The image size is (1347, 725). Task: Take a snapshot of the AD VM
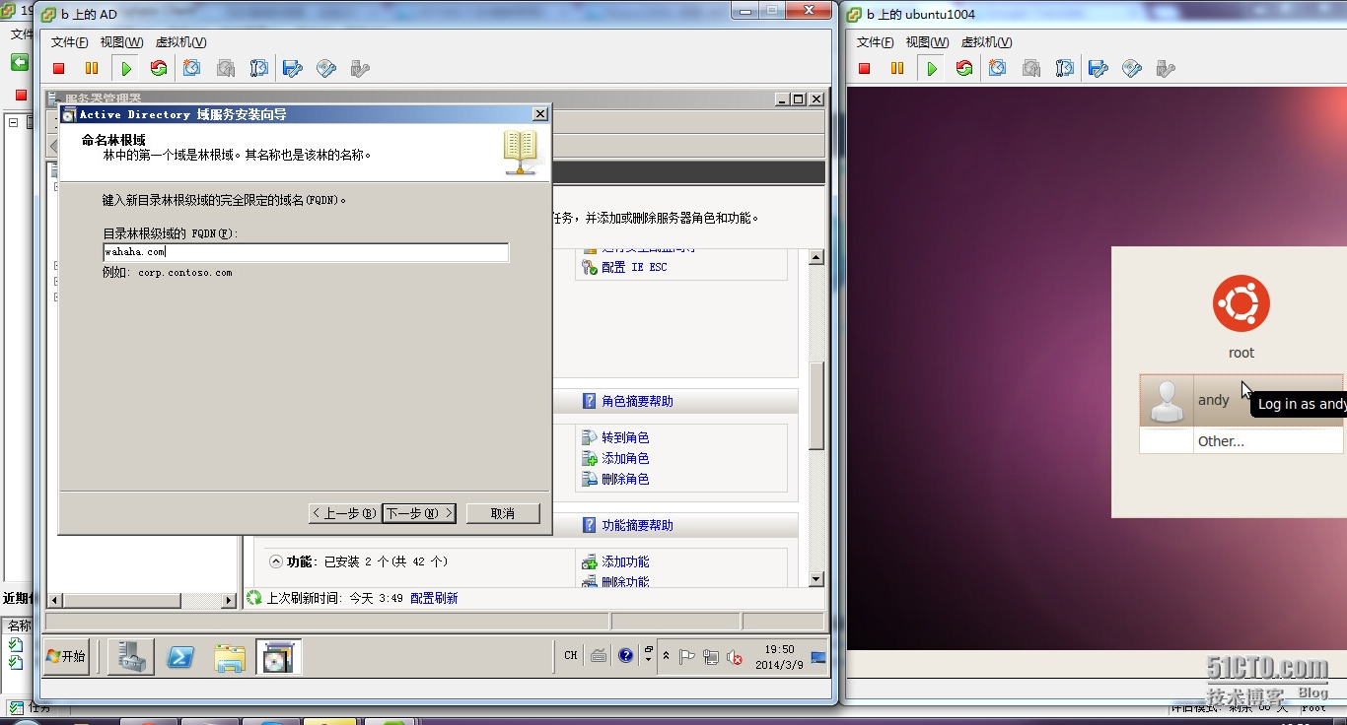coord(192,68)
